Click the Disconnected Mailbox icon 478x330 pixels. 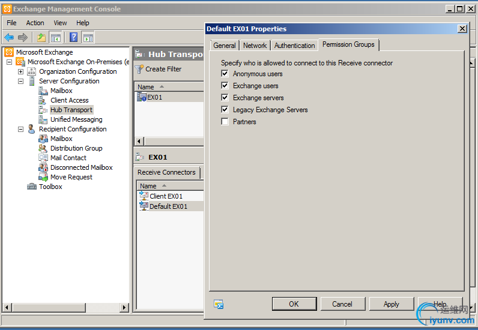43,167
